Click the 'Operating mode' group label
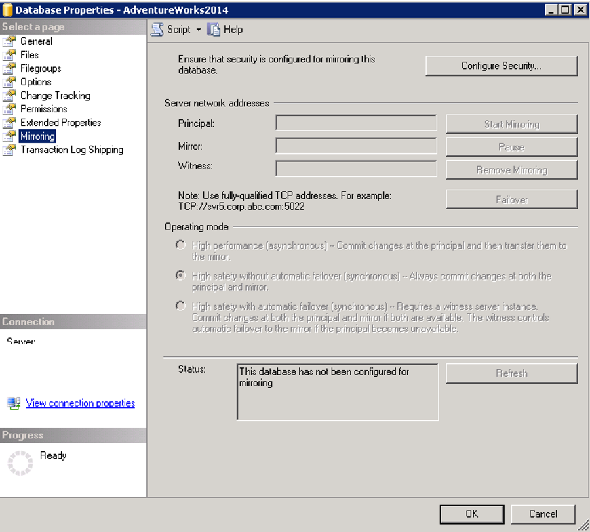590x532 pixels. (x=197, y=227)
